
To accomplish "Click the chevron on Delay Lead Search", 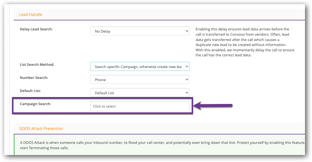I will (186, 31).
